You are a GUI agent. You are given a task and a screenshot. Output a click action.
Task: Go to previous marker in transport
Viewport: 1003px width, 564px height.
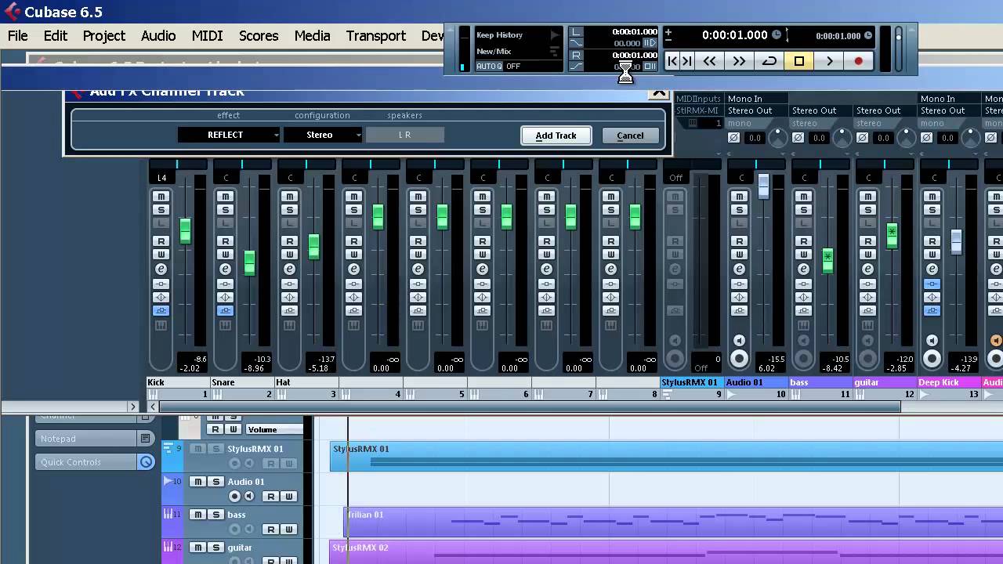(x=672, y=61)
